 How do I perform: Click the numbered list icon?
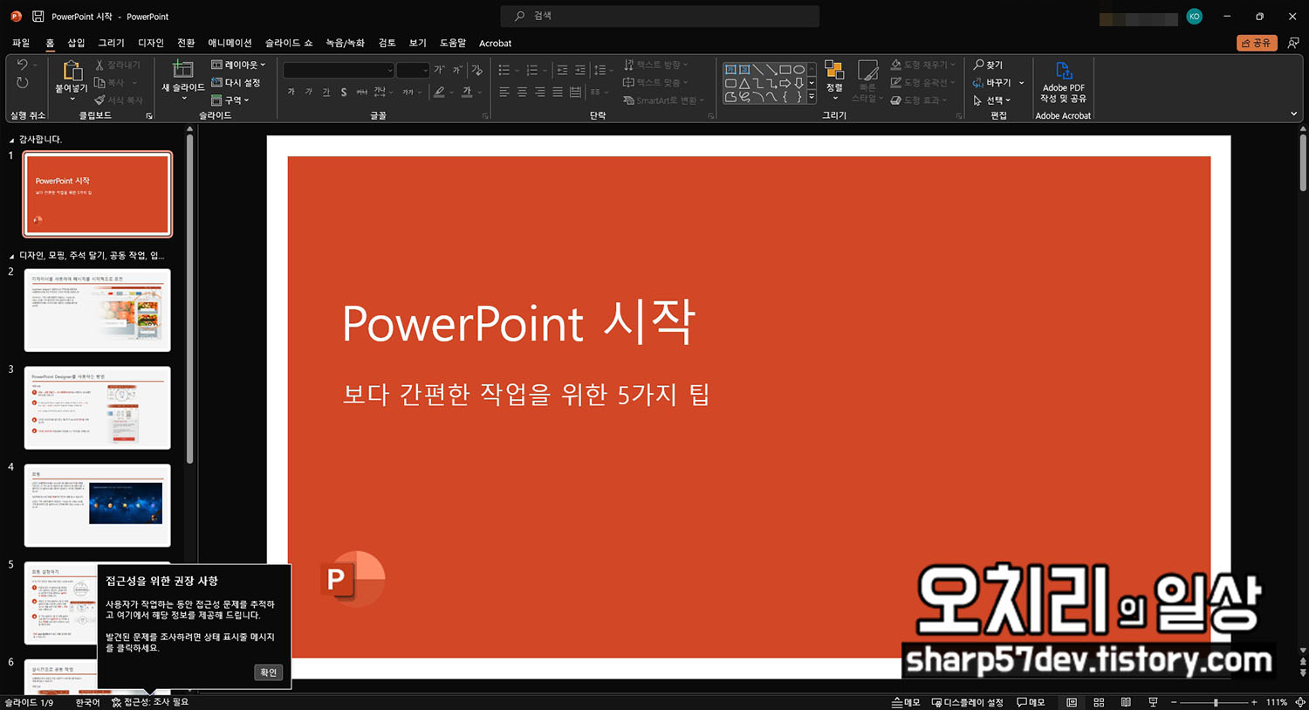(531, 70)
